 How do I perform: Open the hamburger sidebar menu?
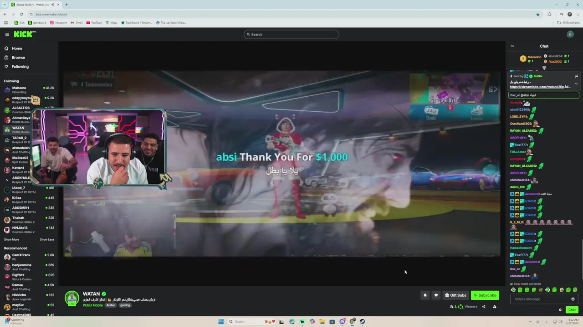coord(7,35)
